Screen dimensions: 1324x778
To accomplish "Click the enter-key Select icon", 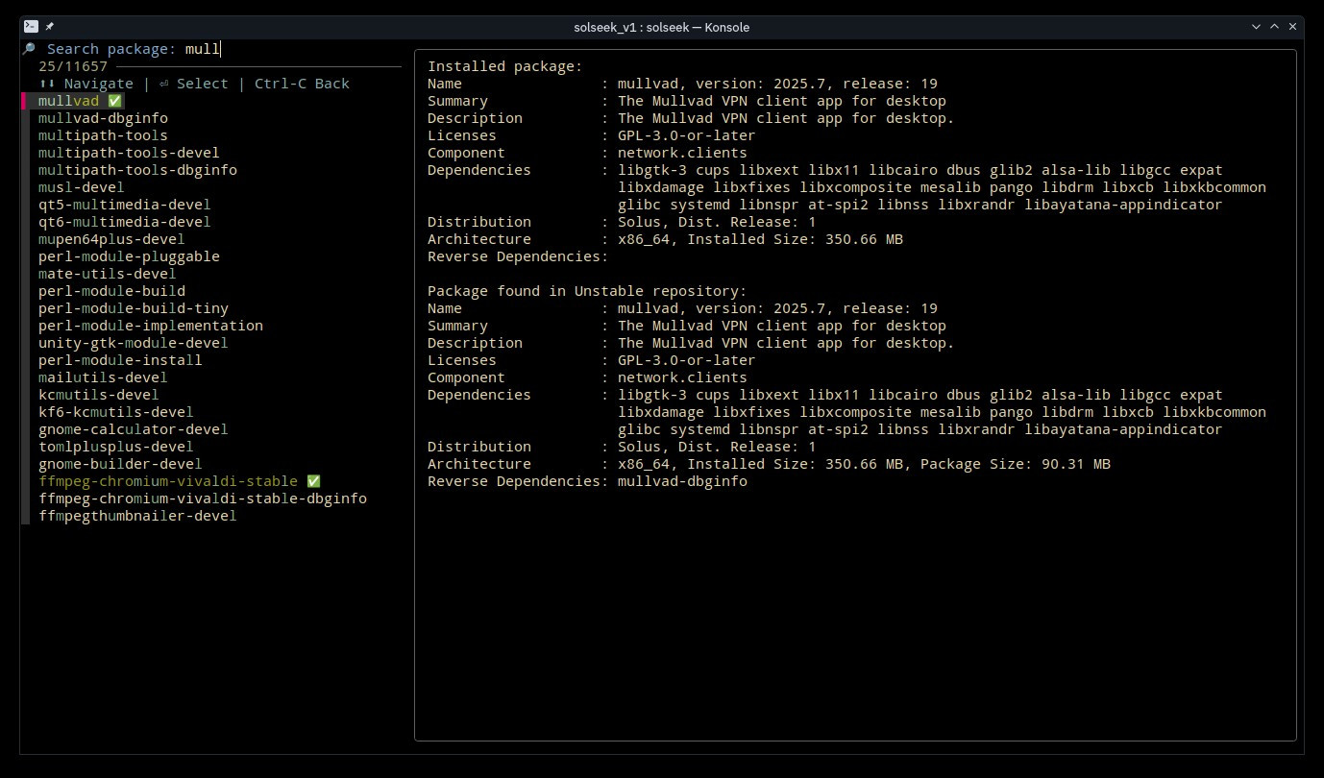I will pyautogui.click(x=163, y=84).
